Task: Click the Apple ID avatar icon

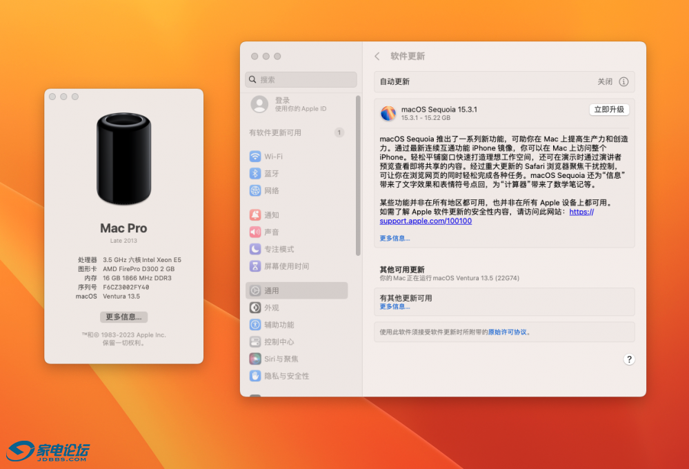Action: [x=259, y=105]
